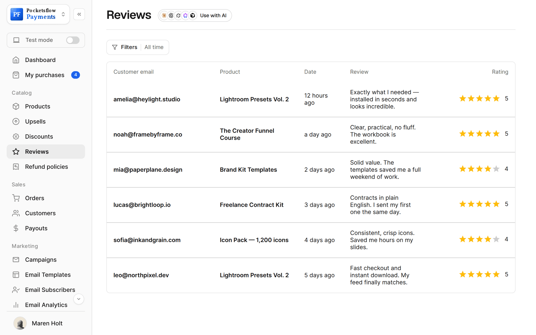This screenshot has width=536, height=335.
Task: Click the Customers people icon
Action: [16, 213]
